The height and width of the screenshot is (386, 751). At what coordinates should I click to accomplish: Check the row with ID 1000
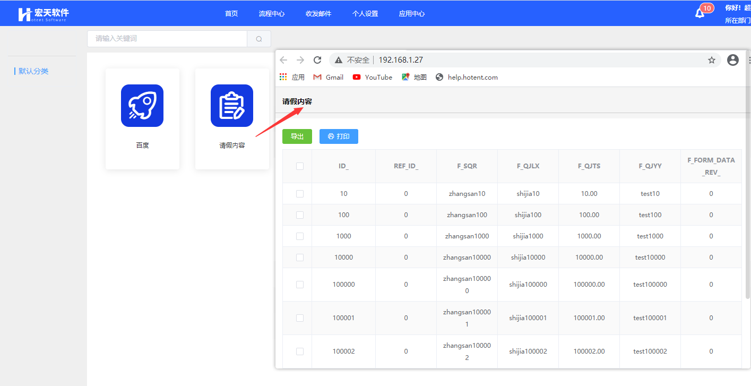point(300,236)
